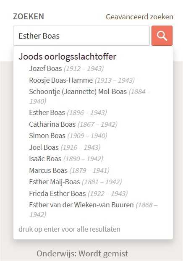Click the birth-death years next to Marcus Boas
This screenshot has width=183, height=261.
pyautogui.click(x=89, y=171)
